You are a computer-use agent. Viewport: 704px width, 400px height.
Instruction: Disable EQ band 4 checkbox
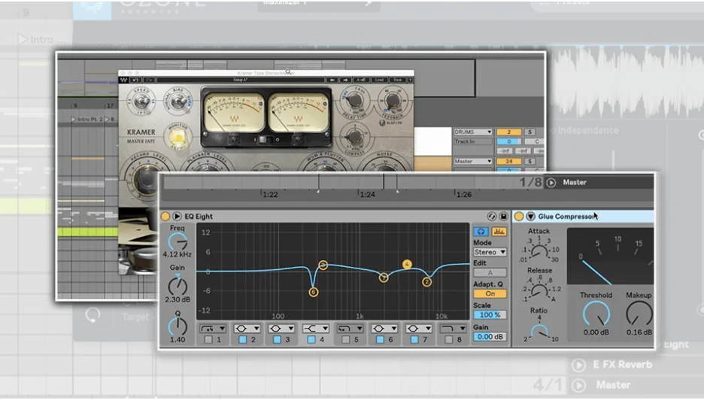311,340
